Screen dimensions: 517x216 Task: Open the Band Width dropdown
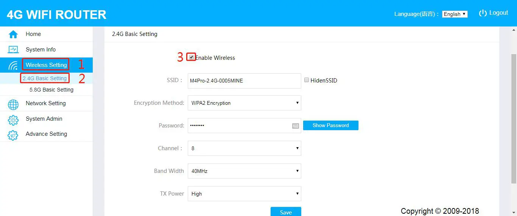[x=244, y=171]
